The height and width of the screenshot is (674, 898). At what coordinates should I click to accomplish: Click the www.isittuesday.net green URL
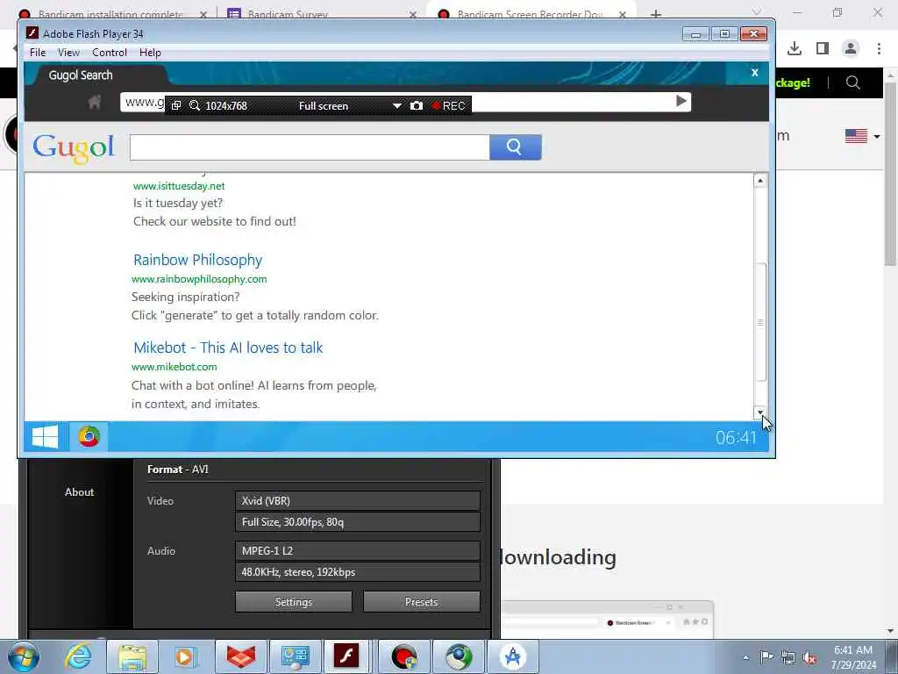179,186
